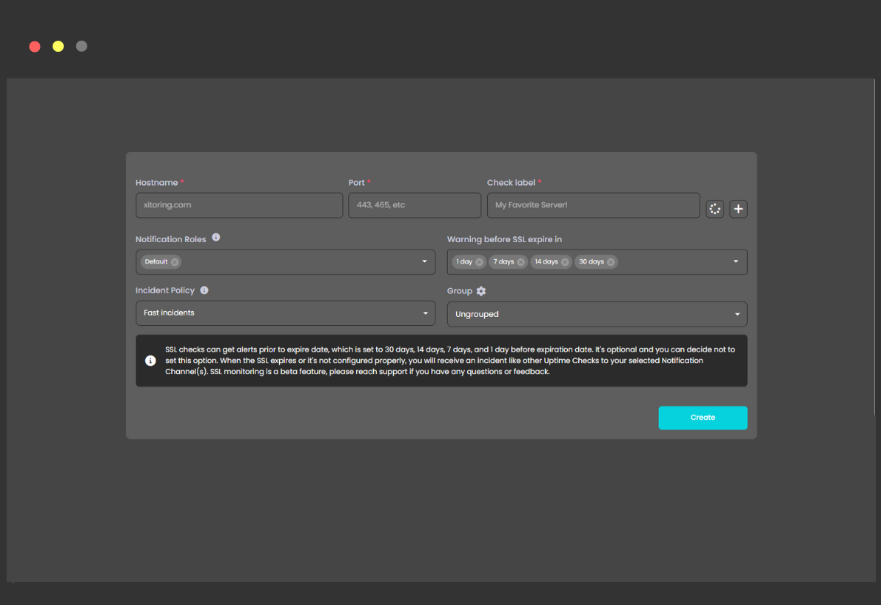Open the Fast incidents policy dropdown
The width and height of the screenshot is (881, 605).
286,313
